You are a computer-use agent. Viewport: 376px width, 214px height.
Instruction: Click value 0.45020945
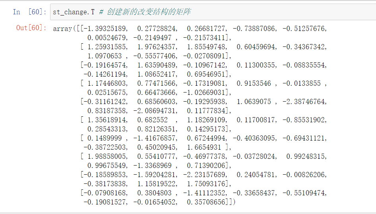pyautogui.click(x=156, y=147)
